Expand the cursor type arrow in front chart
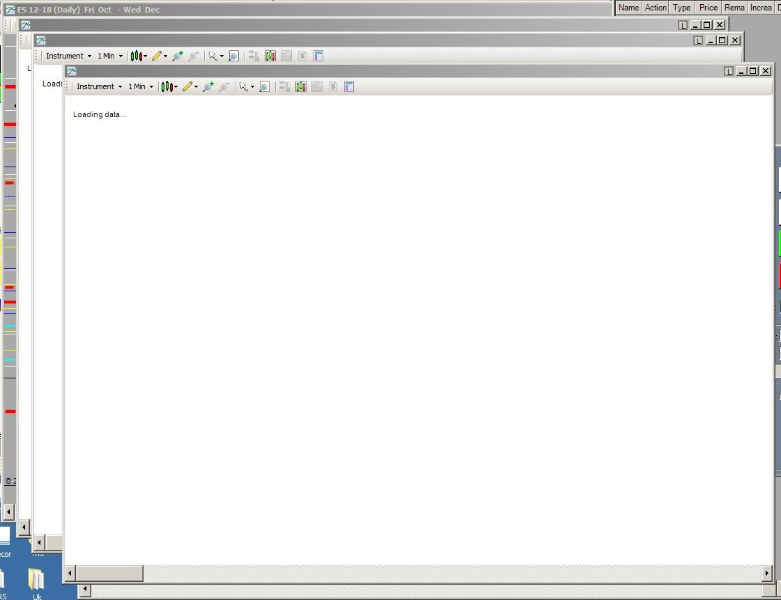 tap(252, 87)
